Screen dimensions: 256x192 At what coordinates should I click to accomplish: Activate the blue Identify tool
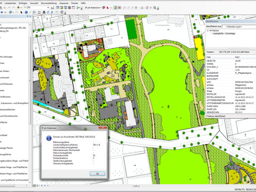(x=26, y=12)
